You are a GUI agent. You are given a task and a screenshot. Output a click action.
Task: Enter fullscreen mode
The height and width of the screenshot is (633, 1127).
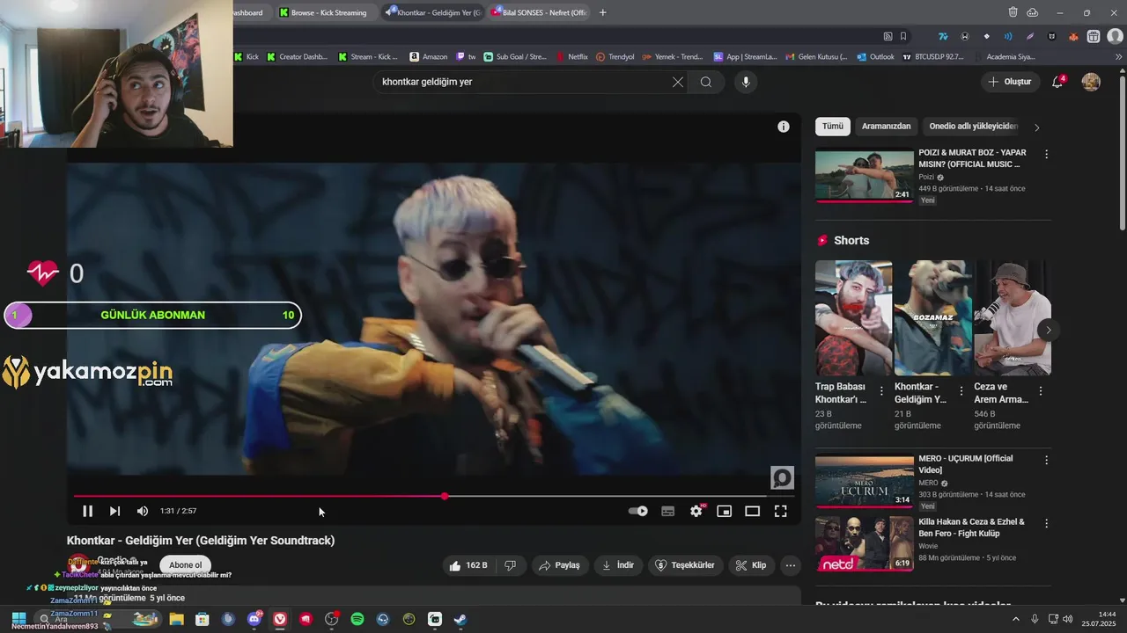point(781,511)
